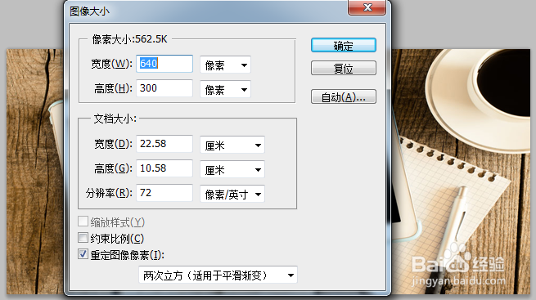The width and height of the screenshot is (536, 300).
Task: Click the 像素大小:562.5K label
Action: tap(129, 39)
